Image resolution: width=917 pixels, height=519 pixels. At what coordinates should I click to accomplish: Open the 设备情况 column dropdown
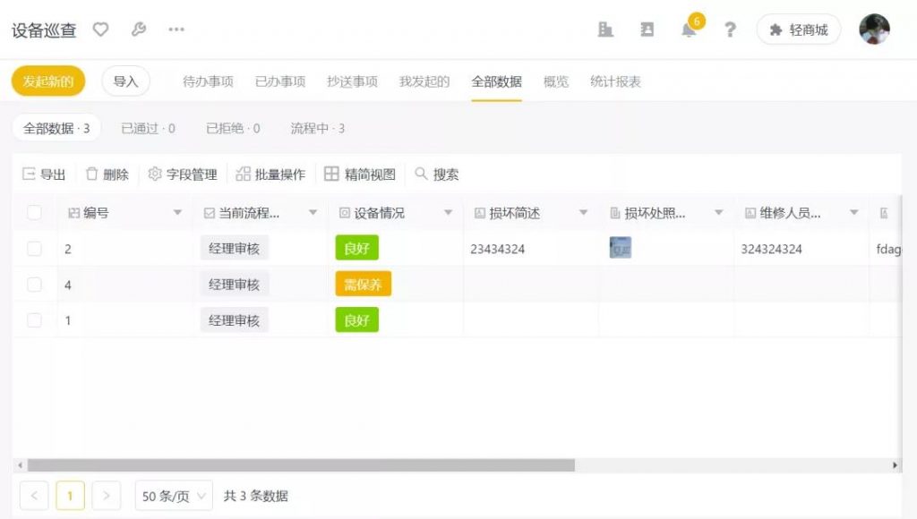pyautogui.click(x=448, y=212)
